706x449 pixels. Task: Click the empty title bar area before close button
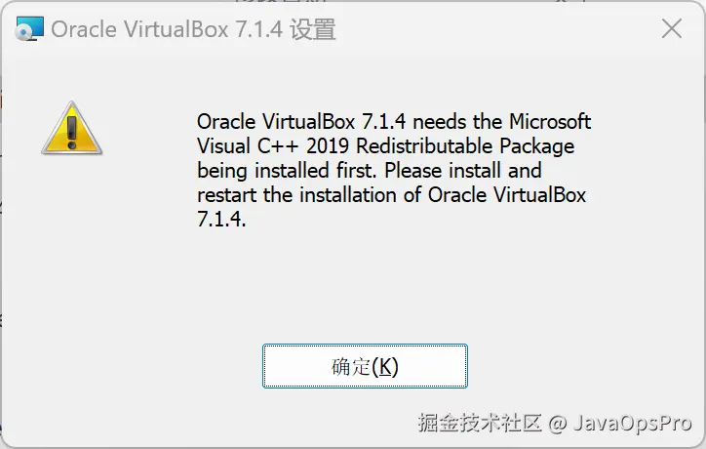(497, 29)
